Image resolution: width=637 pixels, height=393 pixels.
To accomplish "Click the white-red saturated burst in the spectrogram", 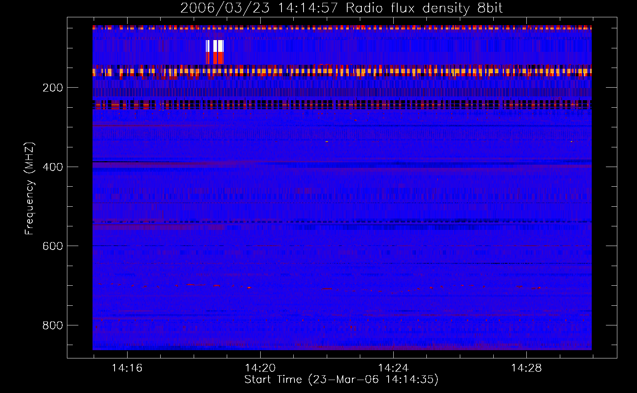I will (215, 52).
